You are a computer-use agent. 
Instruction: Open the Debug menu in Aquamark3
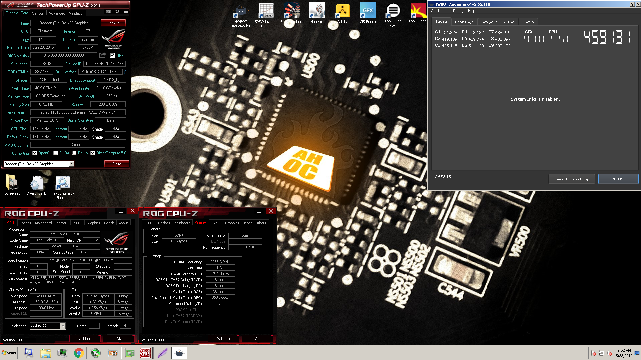[458, 11]
